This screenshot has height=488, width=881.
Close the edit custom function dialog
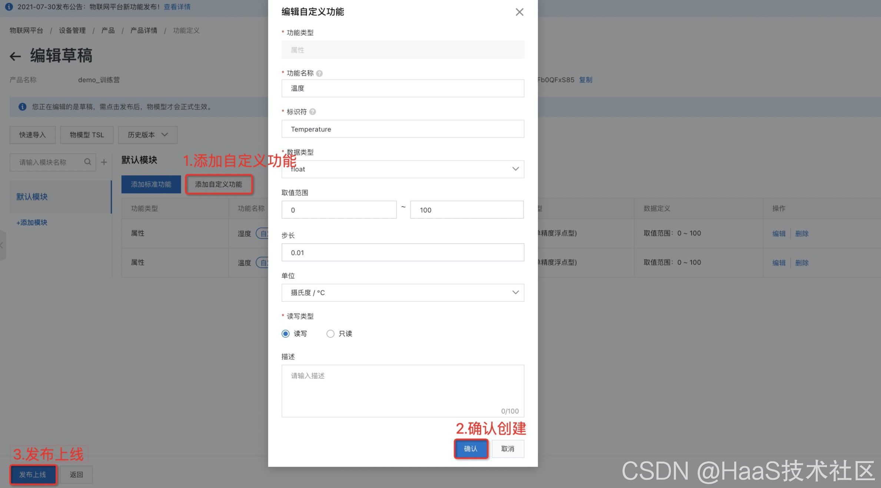pyautogui.click(x=519, y=12)
